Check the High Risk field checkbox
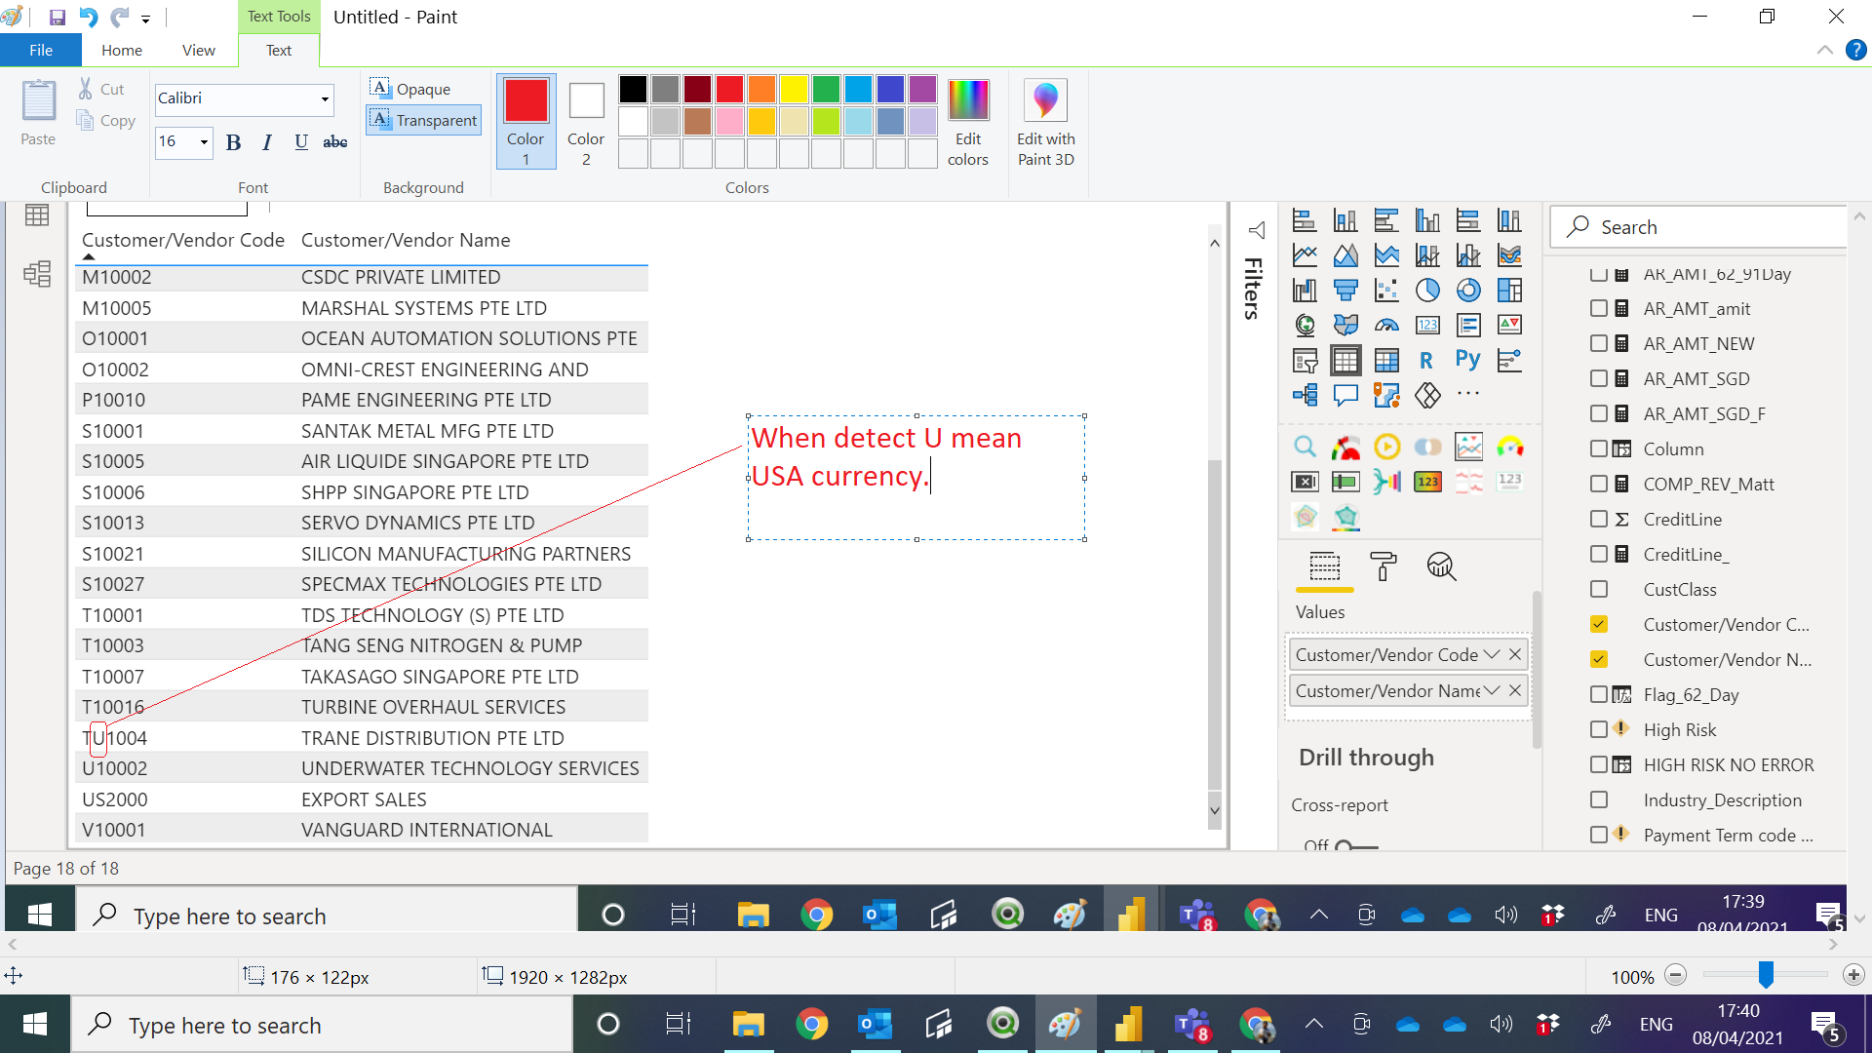Image resolution: width=1872 pixels, height=1053 pixels. (1599, 729)
